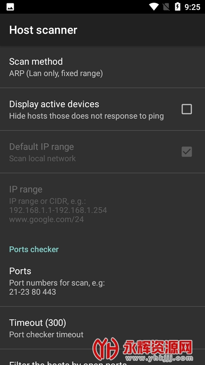This screenshot has height=365, width=205.
Task: Open the Timeout (300) setting
Action: [x=102, y=328]
